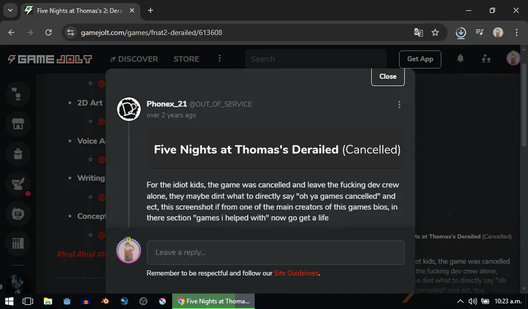Screen dimensions: 528x309
Task: Translate this page icon
Action: (418, 33)
